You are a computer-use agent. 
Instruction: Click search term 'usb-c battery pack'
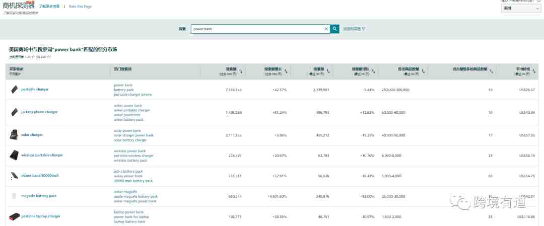[128, 171]
